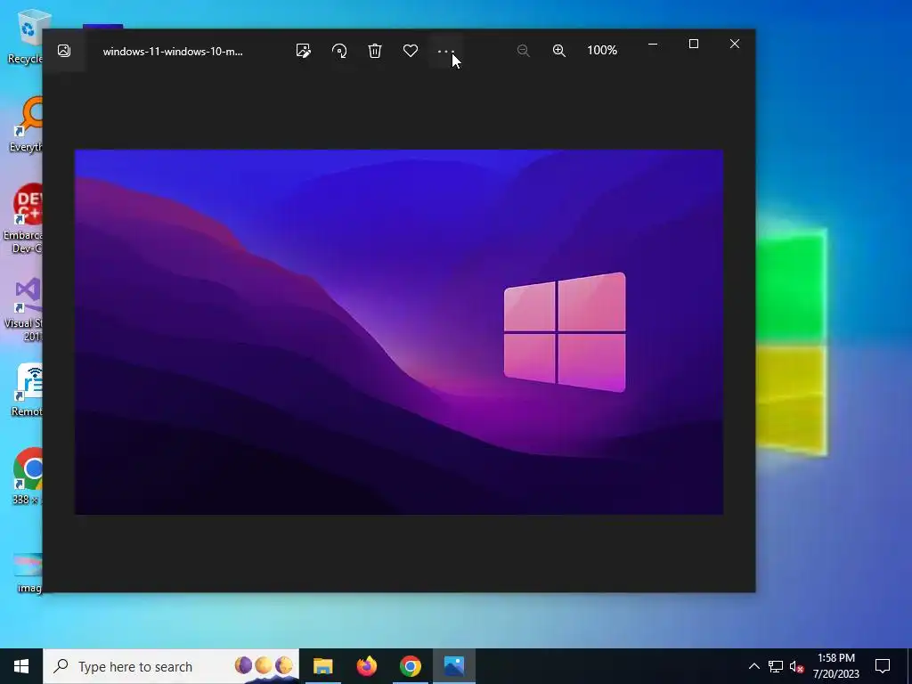
Task: Add the photo to favorites via the heart icon
Action: coord(411,51)
